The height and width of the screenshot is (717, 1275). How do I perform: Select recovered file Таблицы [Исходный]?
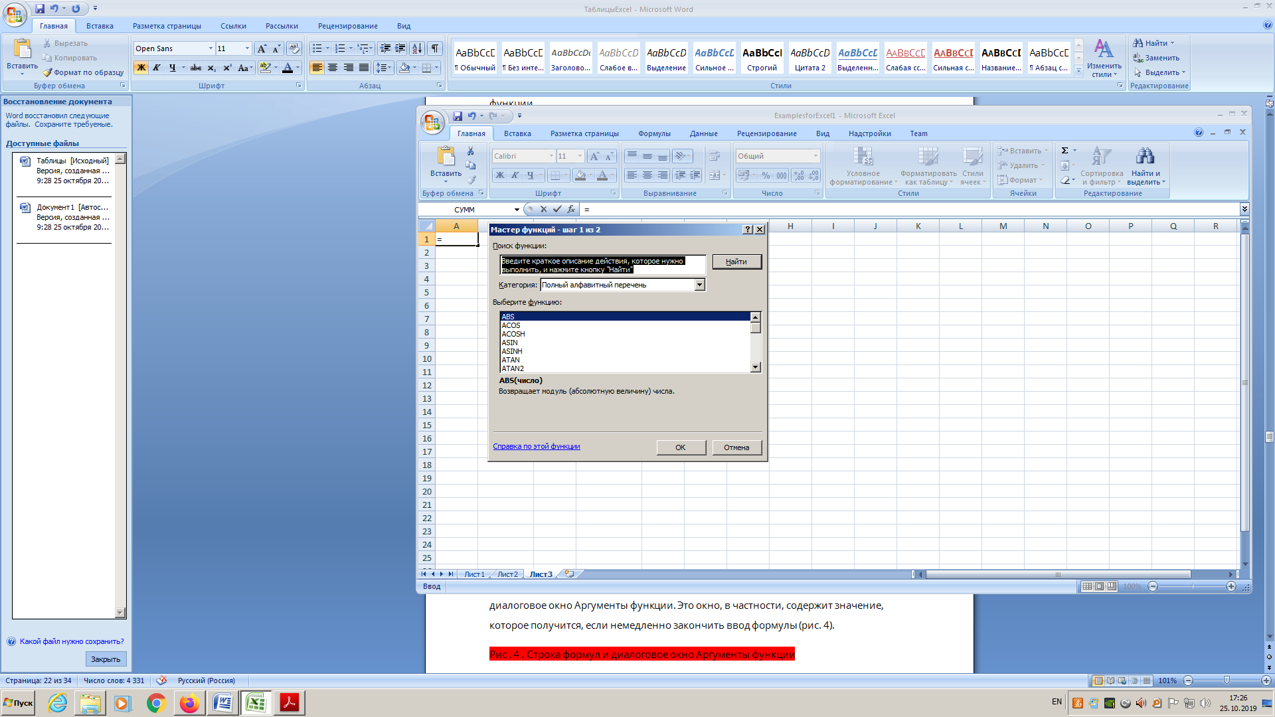coord(64,171)
